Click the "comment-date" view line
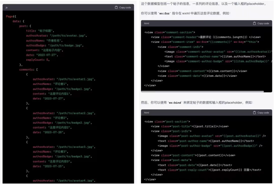The image size is (275, 186). [197, 76]
